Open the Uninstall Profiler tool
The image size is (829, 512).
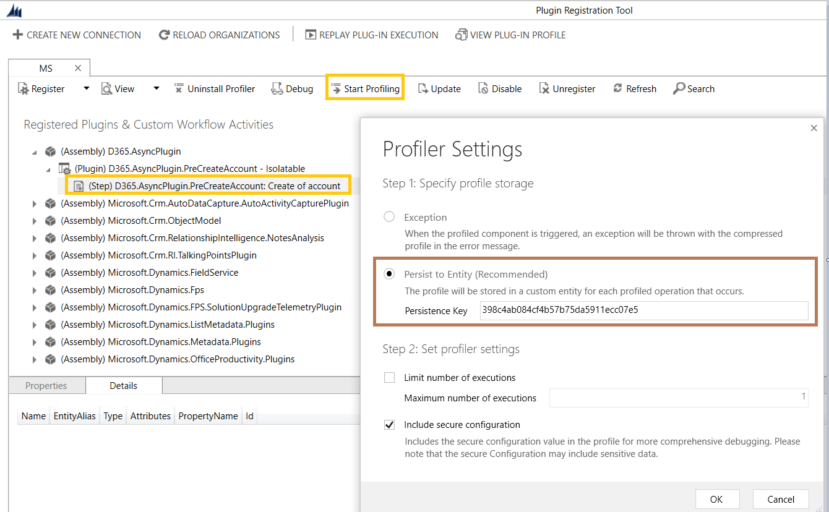point(215,88)
